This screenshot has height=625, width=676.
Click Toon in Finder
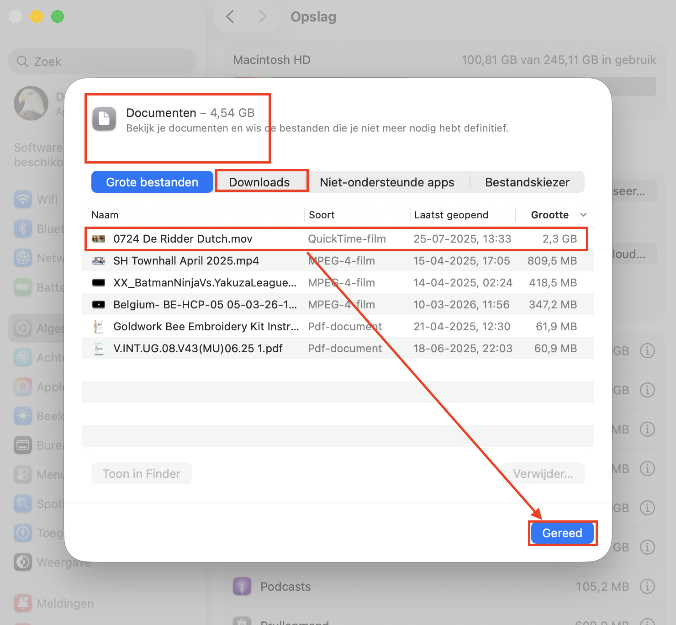click(141, 473)
